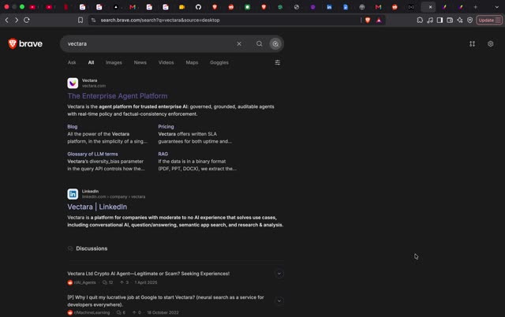The width and height of the screenshot is (505, 317).
Task: Select the All results tab
Action: click(92, 62)
